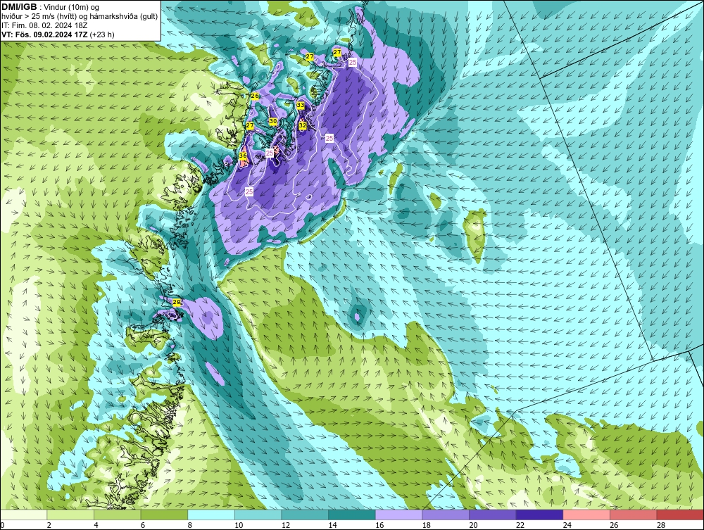Screen dimensions: 704x530
Task: Click the yellow gust label 36
Action: tap(243, 156)
